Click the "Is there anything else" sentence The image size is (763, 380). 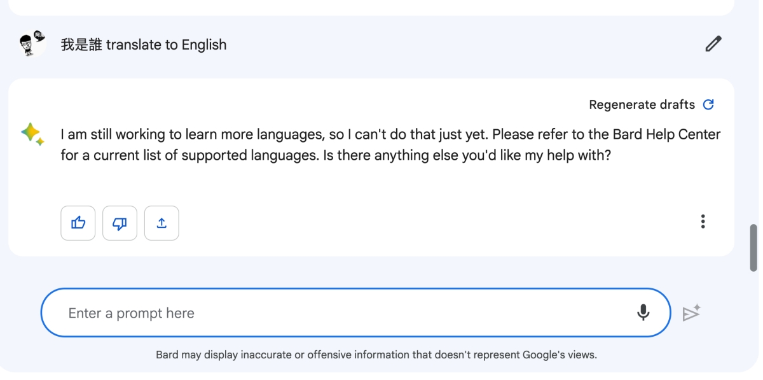(467, 155)
